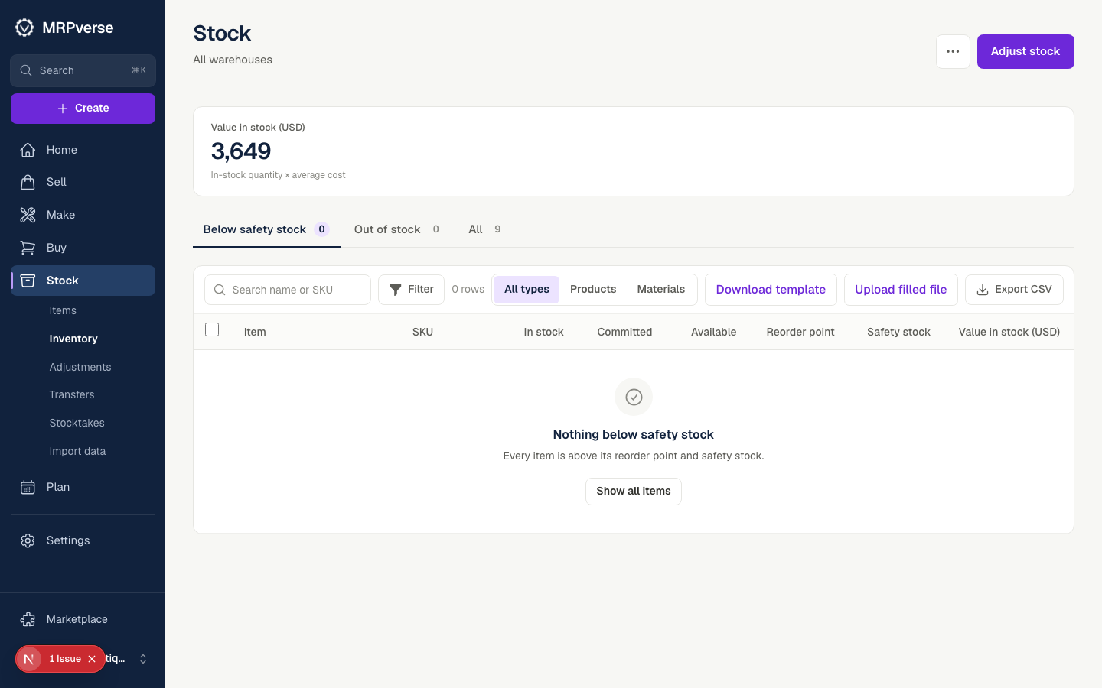This screenshot has width=1102, height=688.
Task: Open Settings in the sidebar
Action: (83, 540)
